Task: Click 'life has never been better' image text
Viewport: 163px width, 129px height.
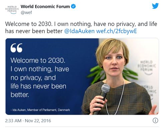Action: click(x=38, y=90)
